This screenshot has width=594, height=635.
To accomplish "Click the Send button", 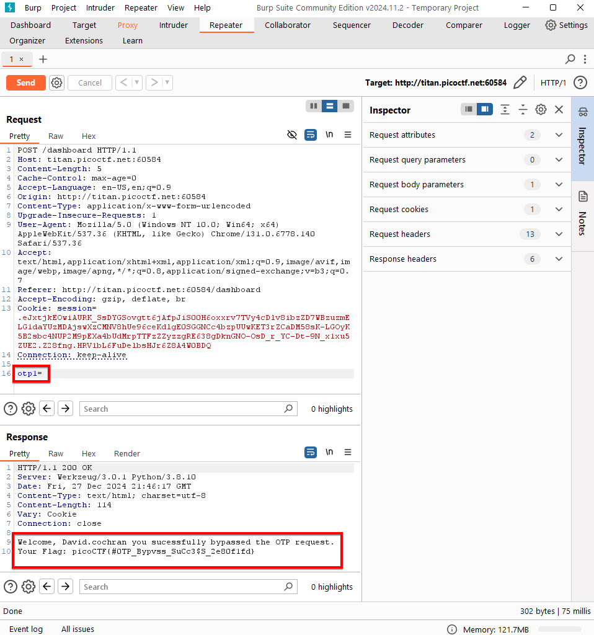I will point(26,82).
